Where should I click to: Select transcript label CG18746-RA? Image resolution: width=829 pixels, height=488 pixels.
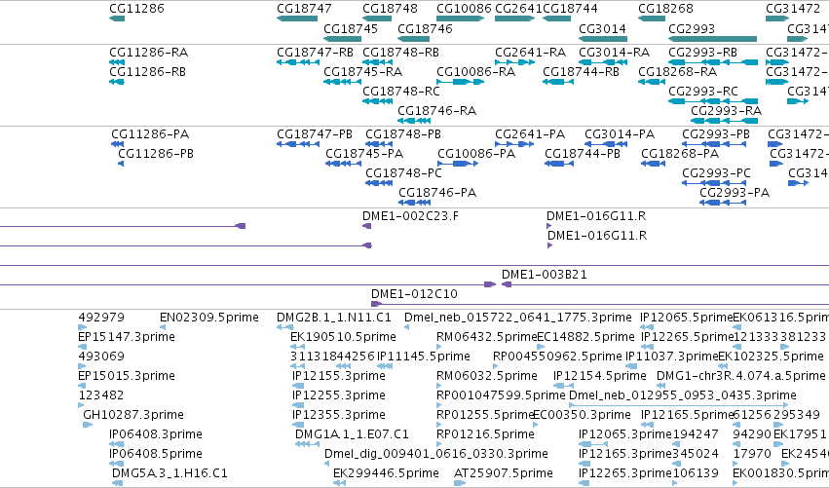click(x=437, y=110)
